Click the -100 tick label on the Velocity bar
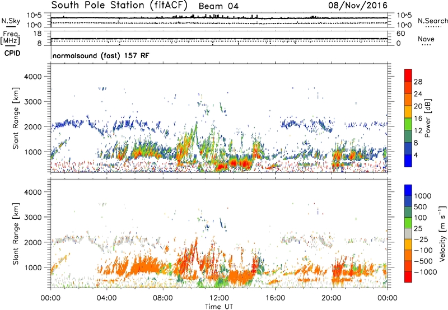This screenshot has width=448, height=310. [423, 250]
